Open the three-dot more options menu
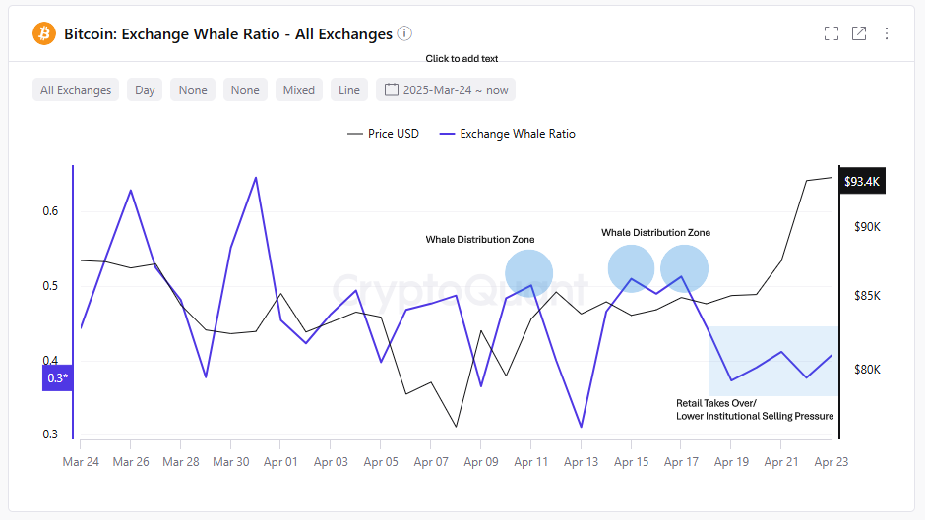Image resolution: width=925 pixels, height=520 pixels. 887,33
